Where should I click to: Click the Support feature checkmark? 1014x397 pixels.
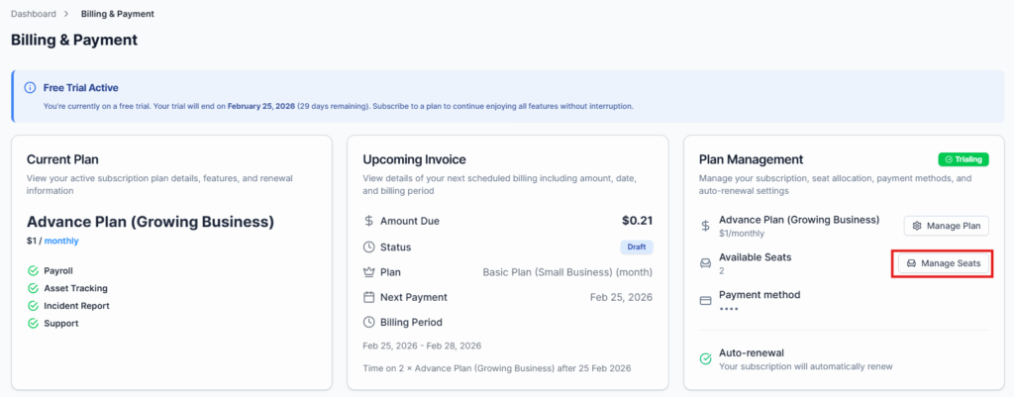point(33,324)
